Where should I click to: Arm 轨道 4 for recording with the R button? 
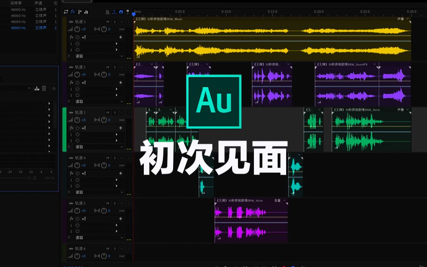click(x=122, y=158)
